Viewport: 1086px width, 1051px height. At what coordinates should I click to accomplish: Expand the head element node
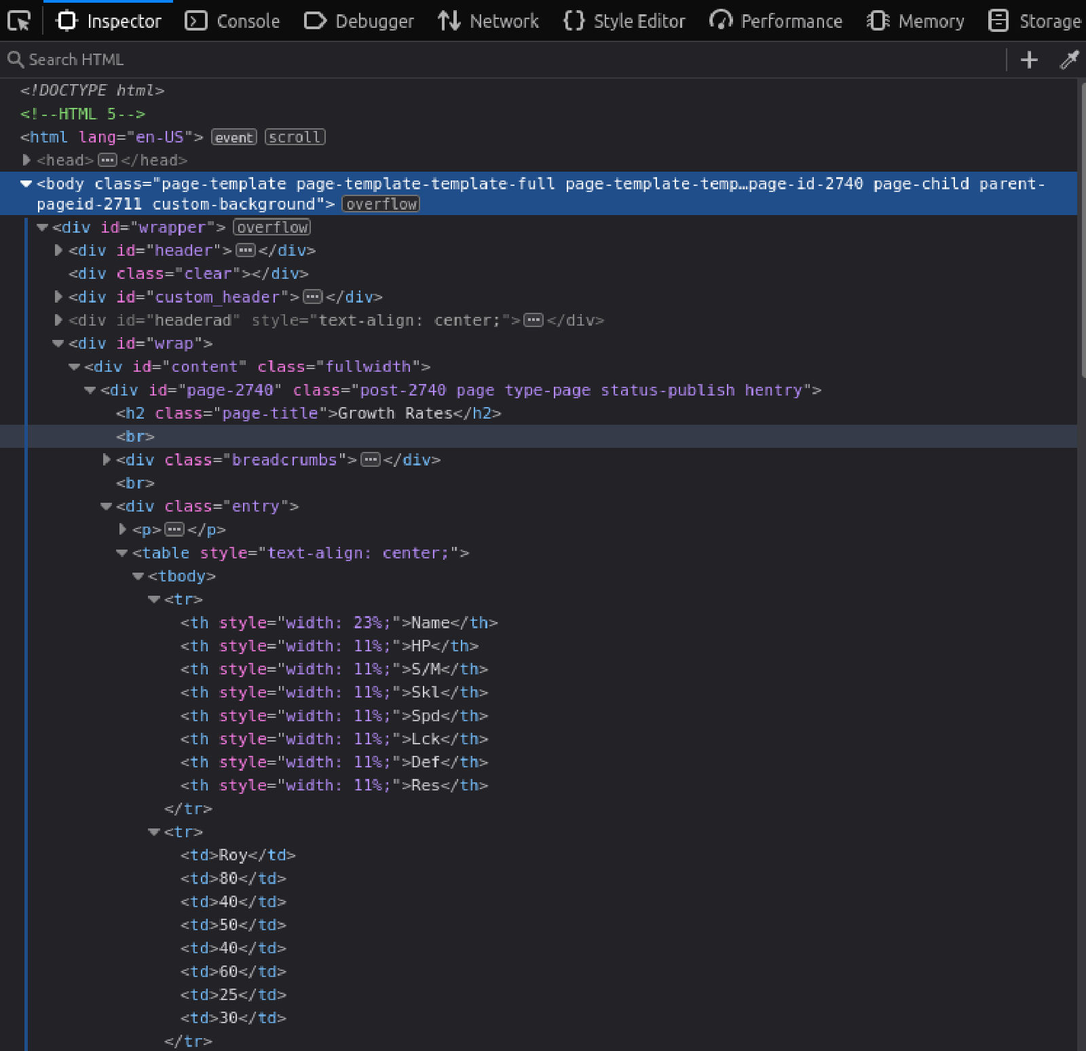[26, 160]
